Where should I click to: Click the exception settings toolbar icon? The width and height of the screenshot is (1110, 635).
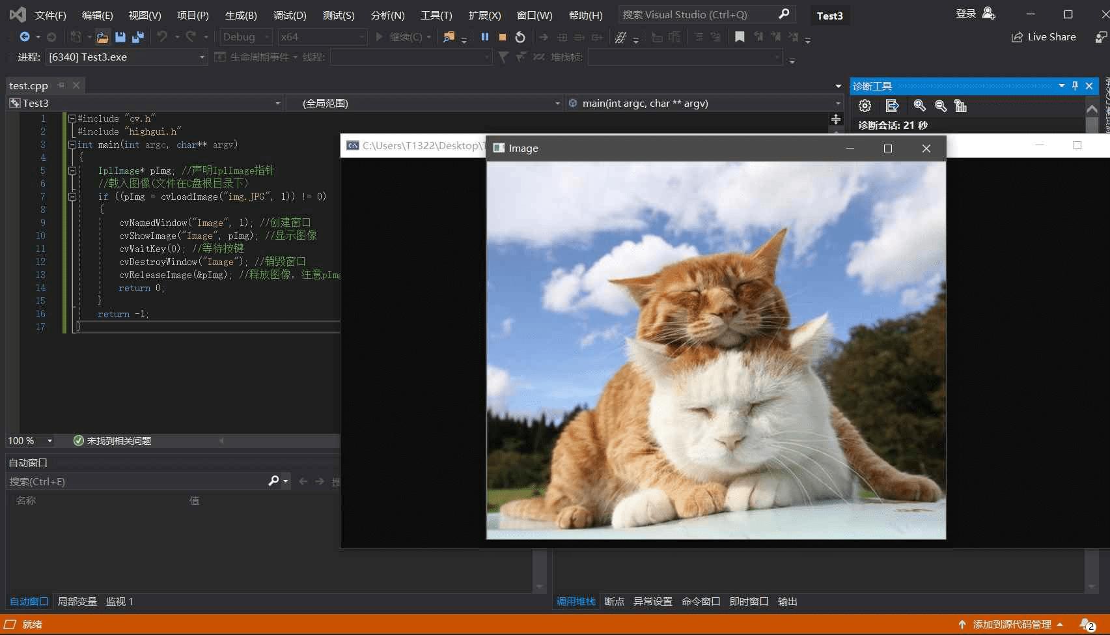click(621, 37)
